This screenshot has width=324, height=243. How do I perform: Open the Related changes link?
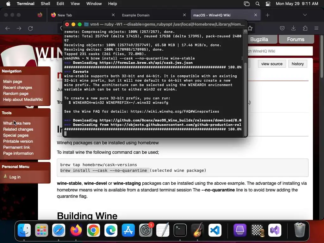tap(18, 129)
